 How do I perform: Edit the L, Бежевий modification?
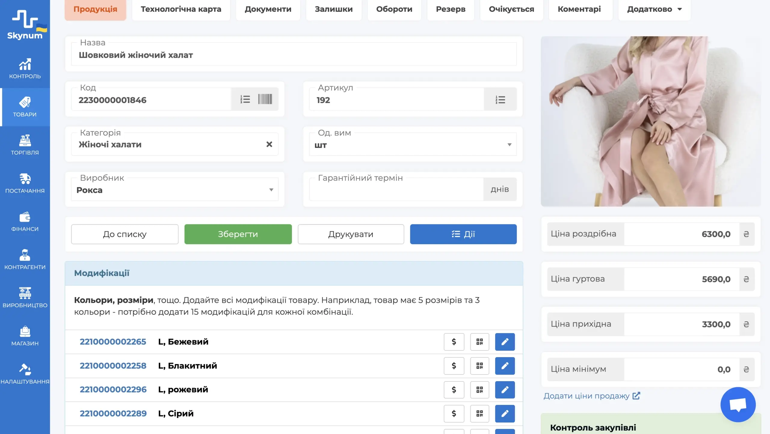(505, 341)
